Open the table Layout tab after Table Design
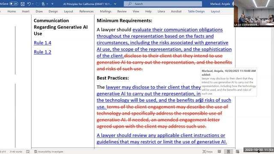Screen dimensions: 274x154 click(x=215, y=12)
